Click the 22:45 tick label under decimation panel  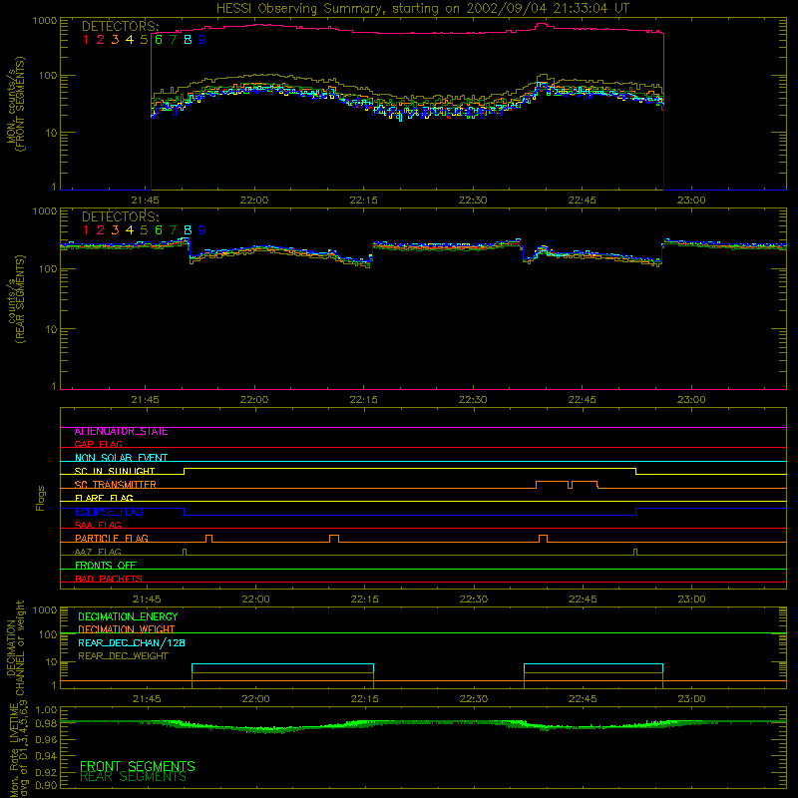click(583, 699)
